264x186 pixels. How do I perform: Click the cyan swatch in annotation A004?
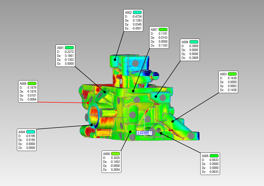pos(31,132)
